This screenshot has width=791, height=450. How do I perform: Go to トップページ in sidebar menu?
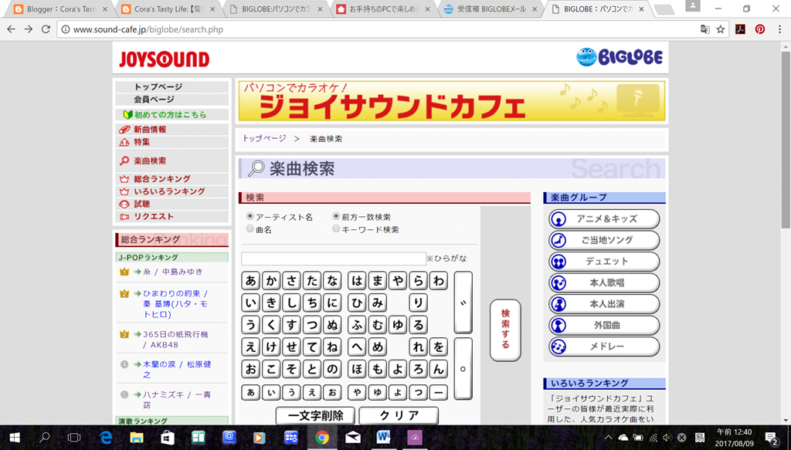coord(171,86)
